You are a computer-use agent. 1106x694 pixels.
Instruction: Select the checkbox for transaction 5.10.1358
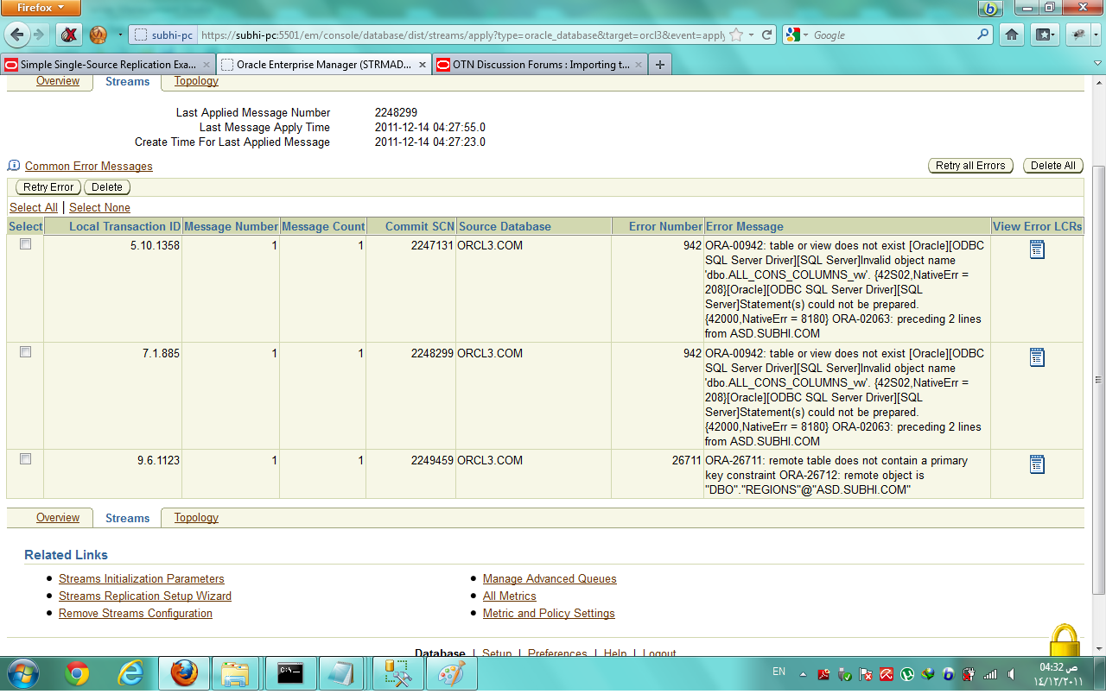point(25,244)
